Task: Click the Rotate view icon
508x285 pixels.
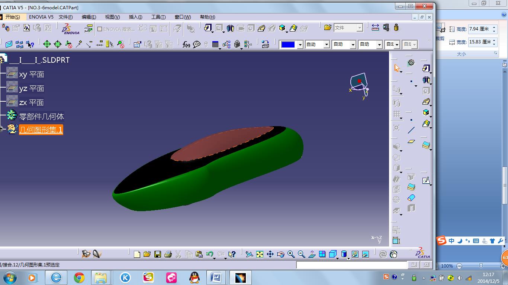Action: point(280,254)
